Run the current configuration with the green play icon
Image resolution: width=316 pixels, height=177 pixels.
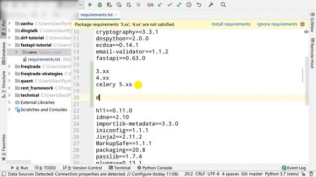tap(90, 4)
